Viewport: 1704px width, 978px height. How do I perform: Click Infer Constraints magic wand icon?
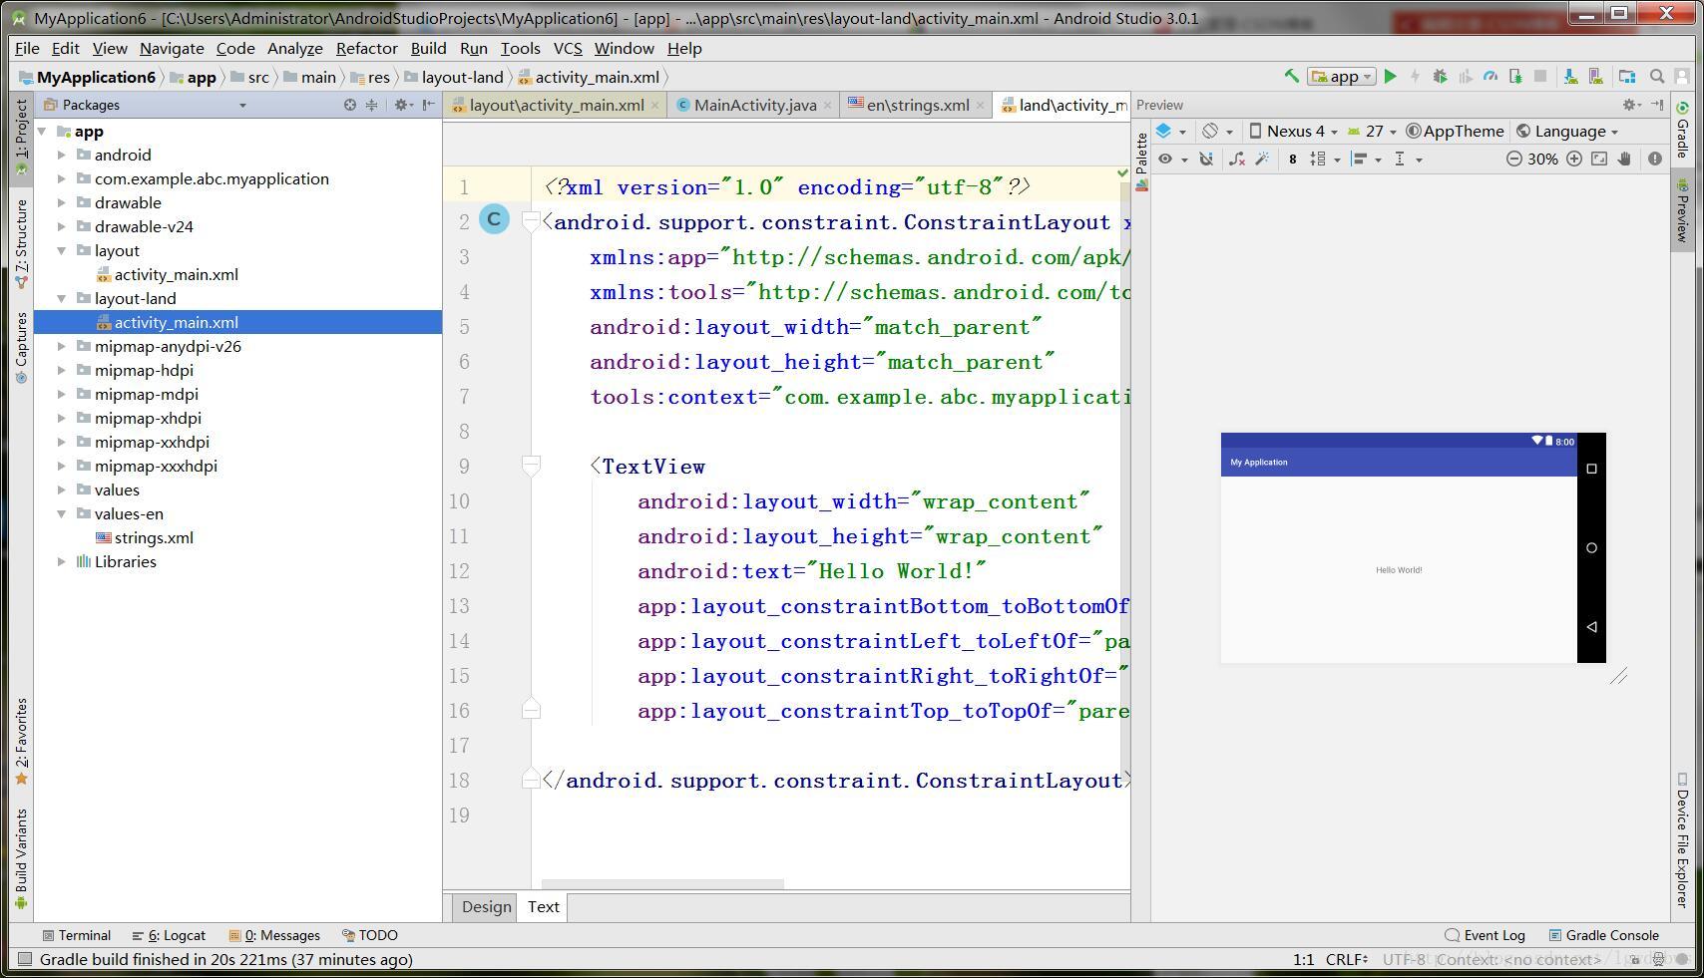coord(1262,159)
